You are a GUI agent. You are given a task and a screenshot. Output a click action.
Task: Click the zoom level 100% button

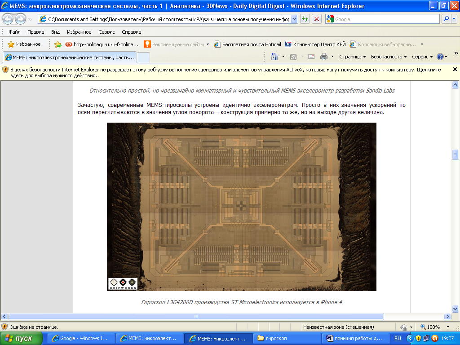(430, 327)
